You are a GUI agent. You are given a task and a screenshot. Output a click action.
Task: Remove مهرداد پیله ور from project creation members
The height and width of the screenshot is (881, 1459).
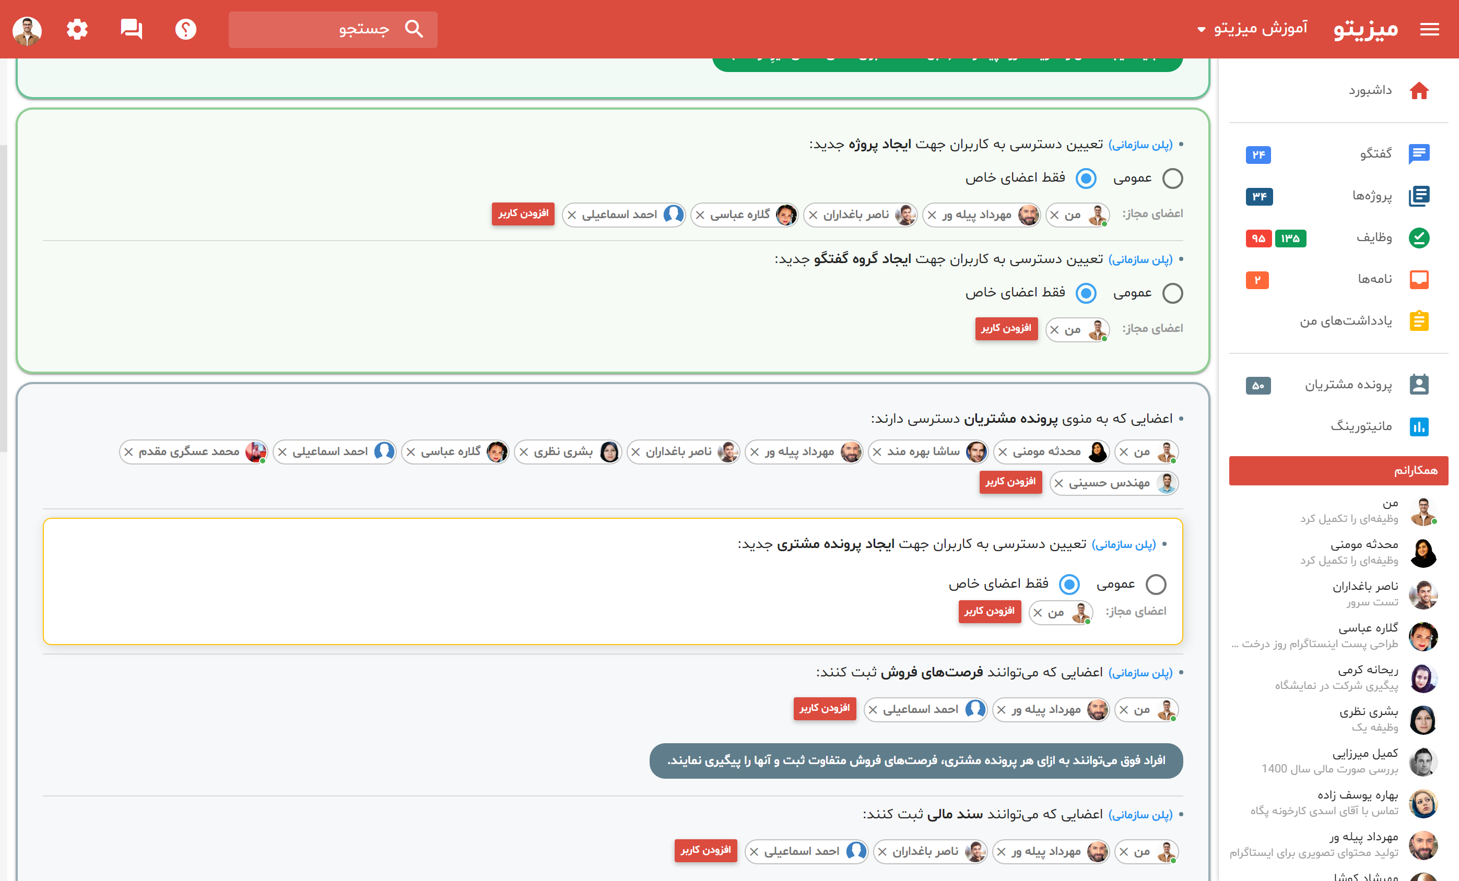point(932,216)
